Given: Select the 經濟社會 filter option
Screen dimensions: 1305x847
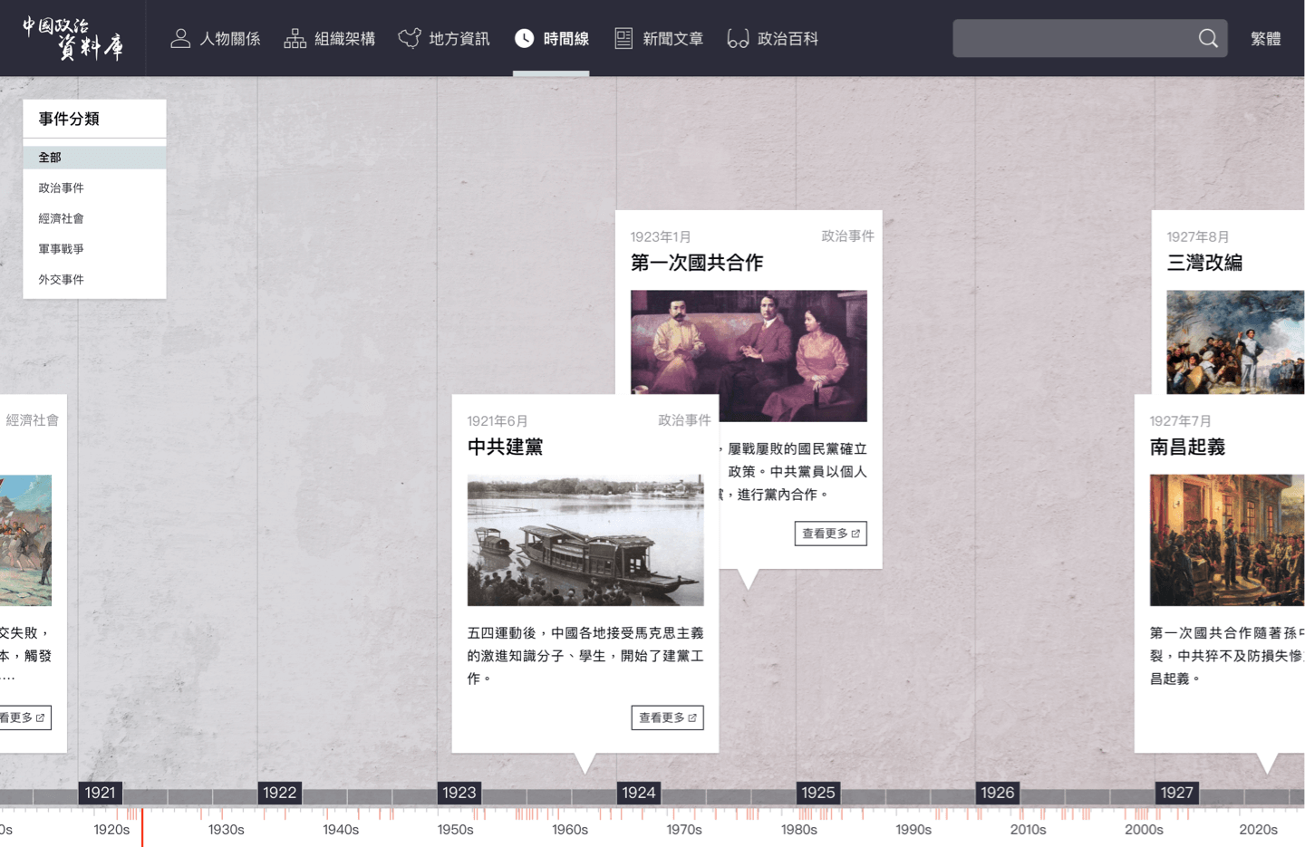Looking at the screenshot, I should coord(62,218).
